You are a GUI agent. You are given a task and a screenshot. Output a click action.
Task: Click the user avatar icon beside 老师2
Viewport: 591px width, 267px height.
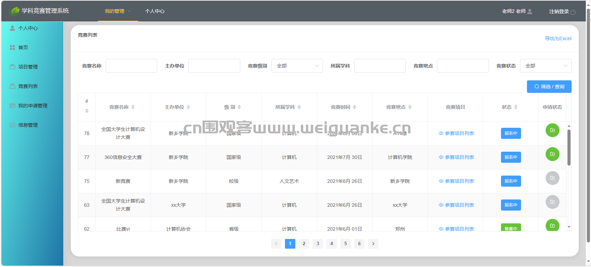[530, 11]
